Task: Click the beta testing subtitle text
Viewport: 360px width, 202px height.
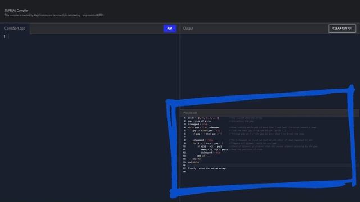Action: coord(54,15)
